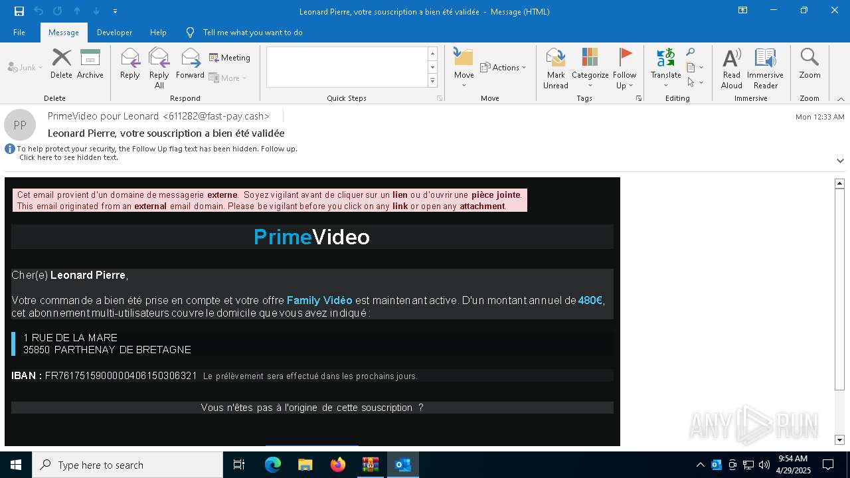
Task: Click the vertical scrollbar thumb
Action: pyautogui.click(x=839, y=289)
